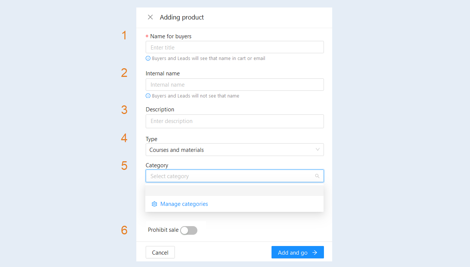Click the arrow icon on Add and go
470x267 pixels.
point(315,253)
